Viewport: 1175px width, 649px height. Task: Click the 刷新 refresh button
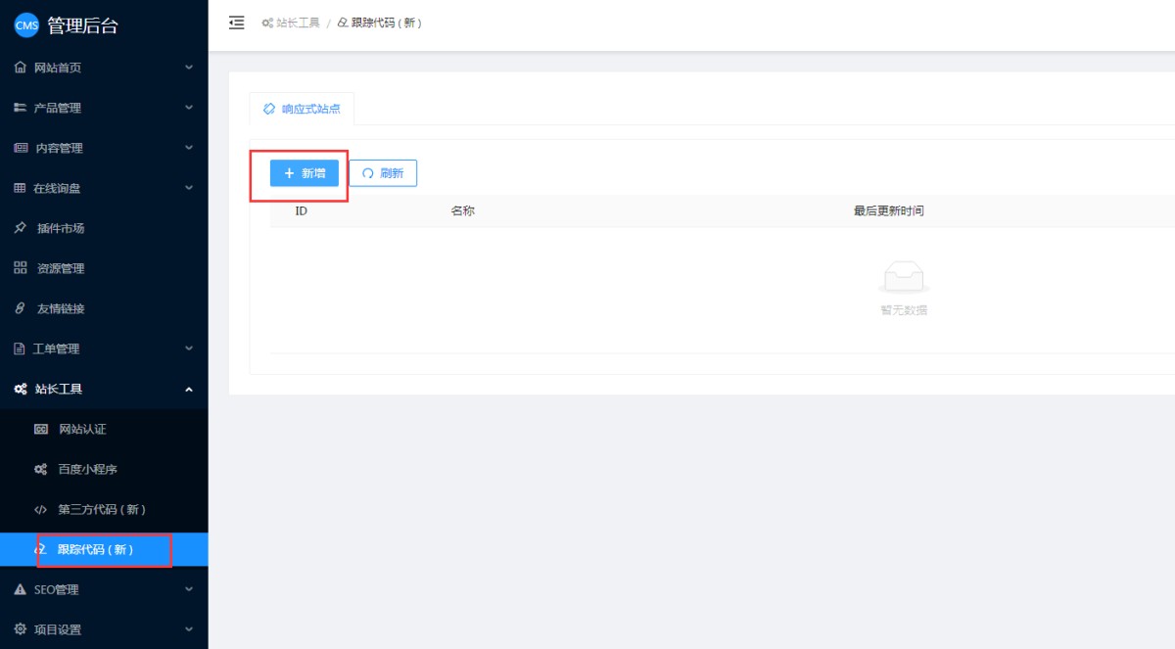pos(383,173)
